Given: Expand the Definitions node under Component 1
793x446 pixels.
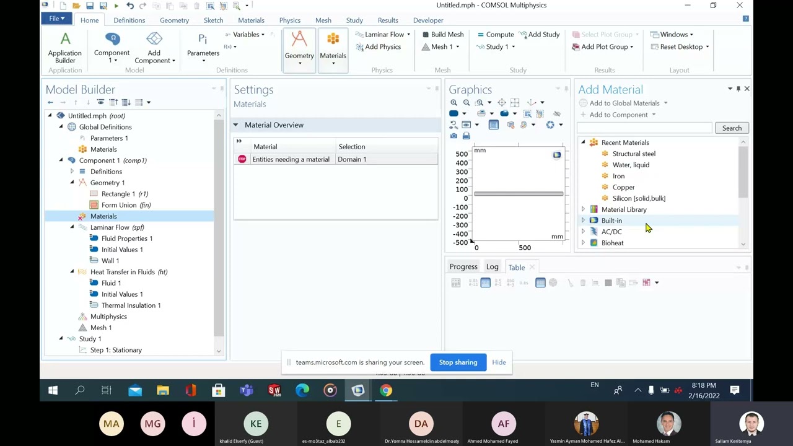Looking at the screenshot, I should pyautogui.click(x=72, y=172).
